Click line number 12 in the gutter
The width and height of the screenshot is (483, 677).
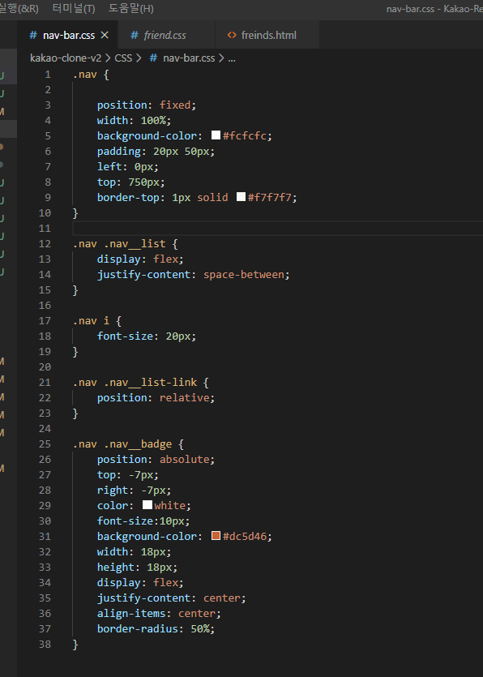point(45,243)
